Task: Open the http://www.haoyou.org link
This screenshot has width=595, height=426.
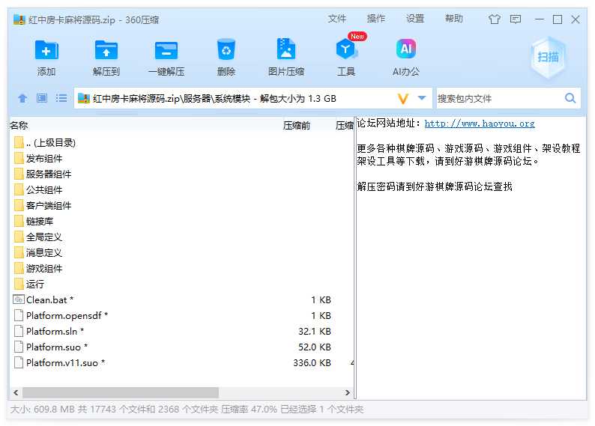Action: click(x=480, y=124)
